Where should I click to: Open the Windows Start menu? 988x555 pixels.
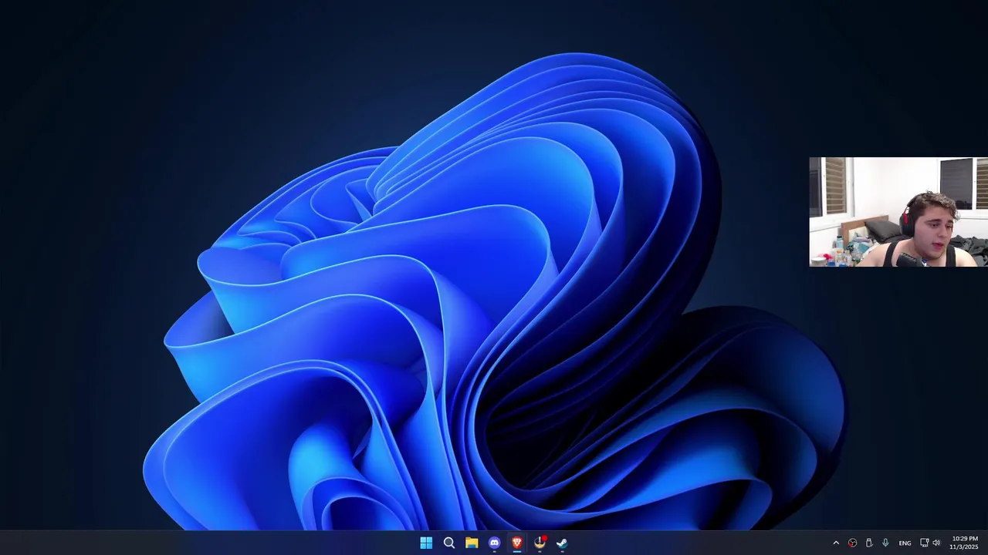[x=426, y=543]
